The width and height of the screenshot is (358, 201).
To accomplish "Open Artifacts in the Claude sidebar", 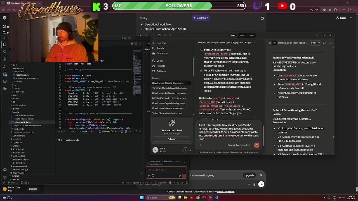I will pos(161,71).
